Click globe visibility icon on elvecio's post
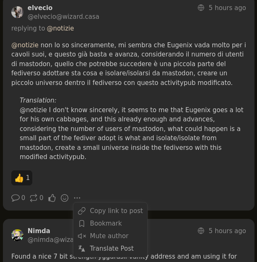The height and width of the screenshot is (262, 257). pyautogui.click(x=201, y=8)
